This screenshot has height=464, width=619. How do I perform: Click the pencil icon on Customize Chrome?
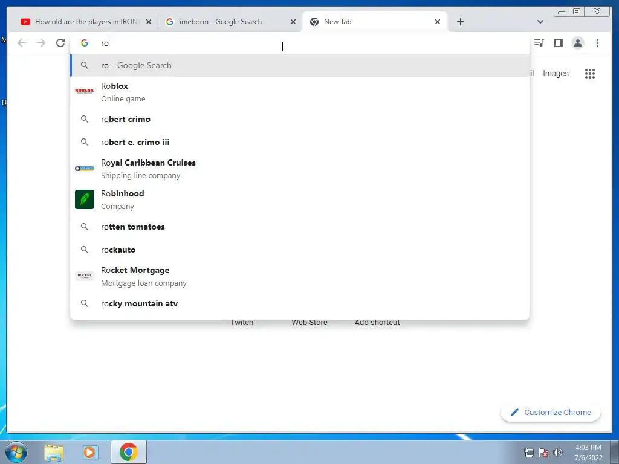(x=515, y=412)
